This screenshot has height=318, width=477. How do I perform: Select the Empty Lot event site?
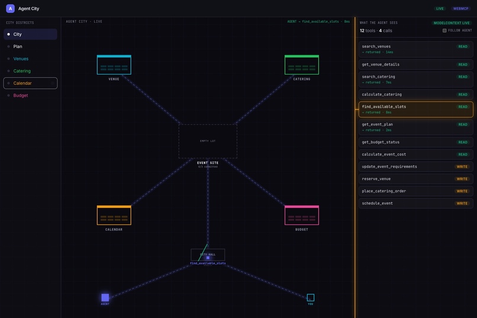tap(208, 141)
